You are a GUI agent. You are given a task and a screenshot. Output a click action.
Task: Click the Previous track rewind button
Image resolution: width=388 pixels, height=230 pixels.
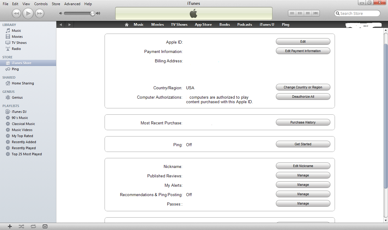click(x=16, y=13)
